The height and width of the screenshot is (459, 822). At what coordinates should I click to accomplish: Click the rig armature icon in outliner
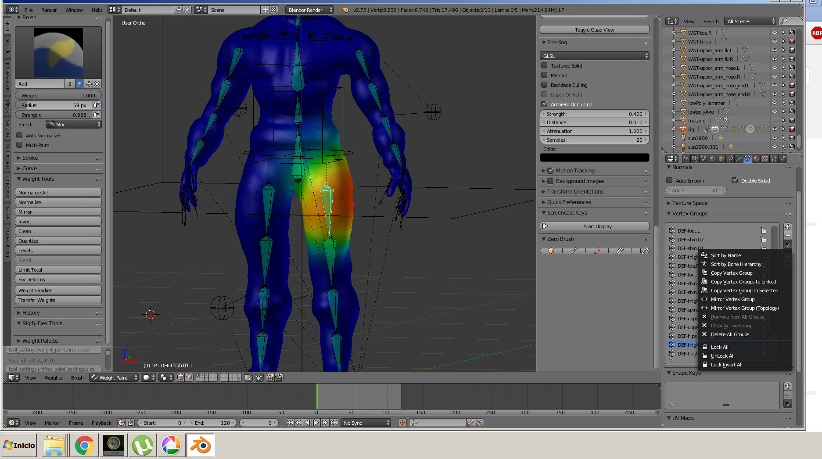(x=683, y=129)
